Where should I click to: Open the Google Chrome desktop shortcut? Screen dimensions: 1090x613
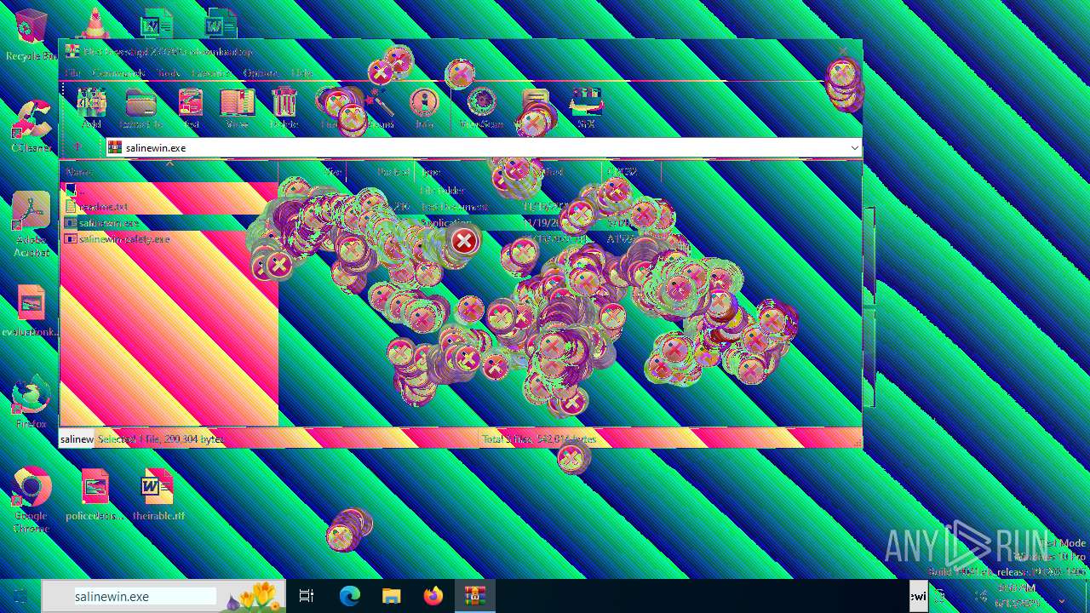click(31, 501)
